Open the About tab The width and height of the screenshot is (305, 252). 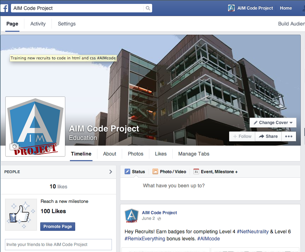click(x=109, y=154)
